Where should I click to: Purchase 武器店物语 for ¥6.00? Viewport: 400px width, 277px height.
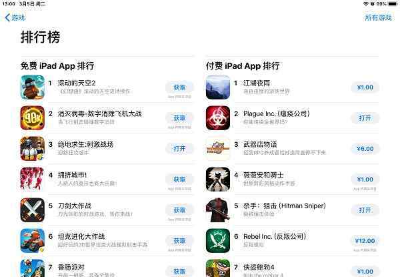tap(365, 149)
